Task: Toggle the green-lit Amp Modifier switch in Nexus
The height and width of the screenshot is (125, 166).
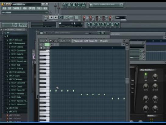Action: click(x=146, y=76)
